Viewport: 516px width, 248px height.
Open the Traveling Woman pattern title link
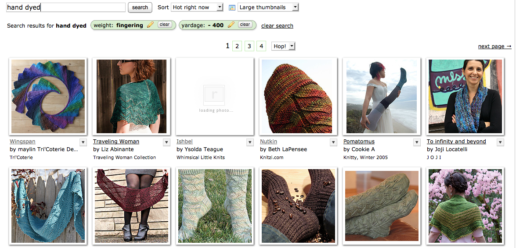116,141
